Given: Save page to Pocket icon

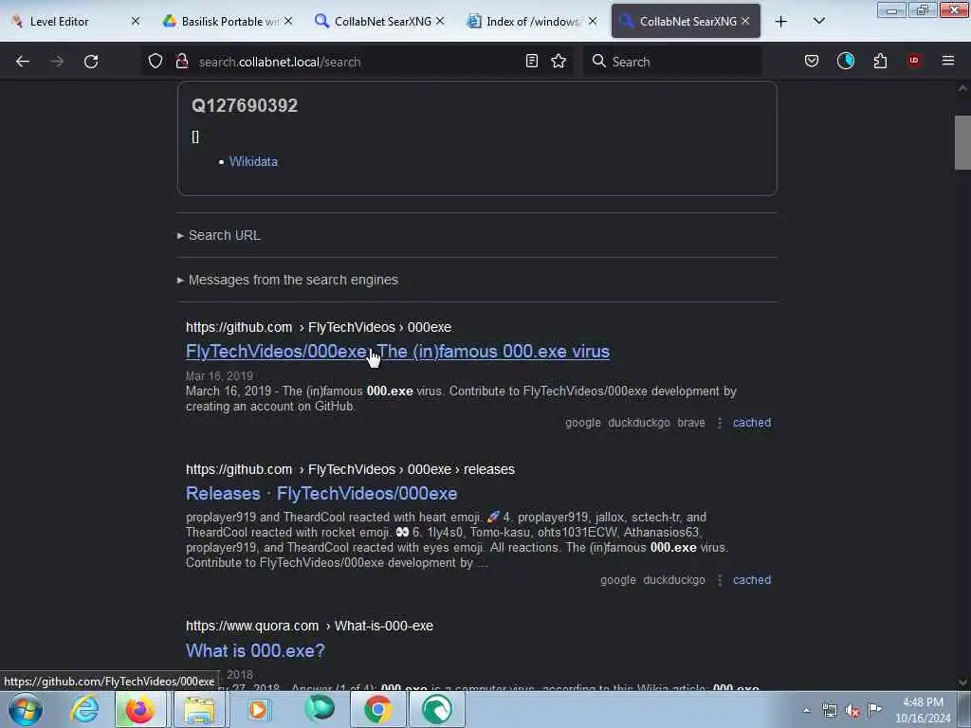Looking at the screenshot, I should click(x=812, y=61).
